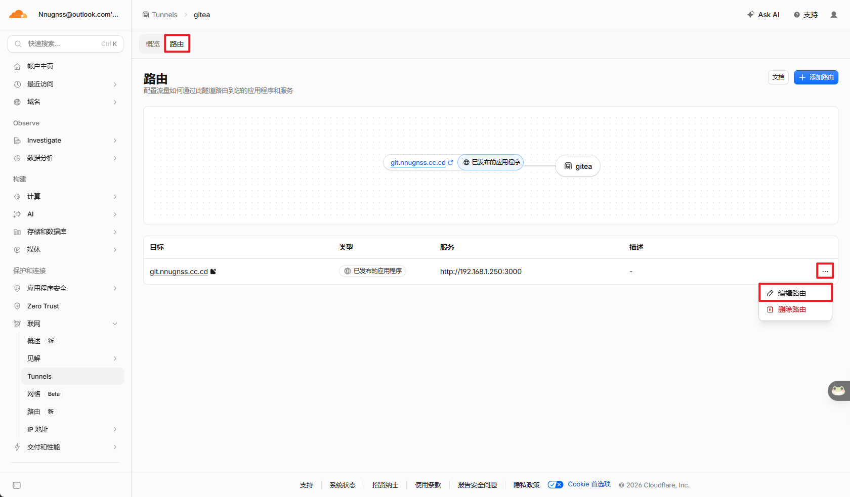
Task: Collapse the 联网 section chevron
Action: (x=115, y=324)
